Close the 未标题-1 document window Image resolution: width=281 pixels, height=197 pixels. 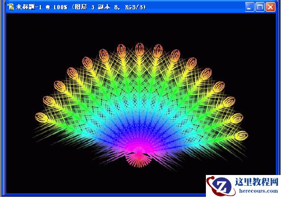[x=270, y=7]
